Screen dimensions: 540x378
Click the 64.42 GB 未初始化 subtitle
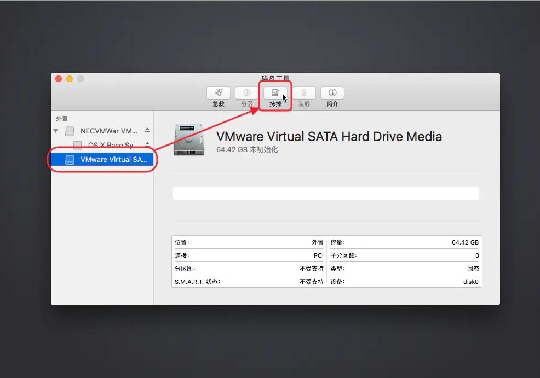pos(247,150)
